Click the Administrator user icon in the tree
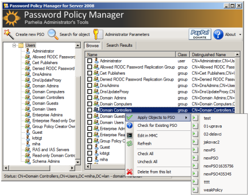The image size is (248, 195). pyautogui.click(x=28, y=51)
